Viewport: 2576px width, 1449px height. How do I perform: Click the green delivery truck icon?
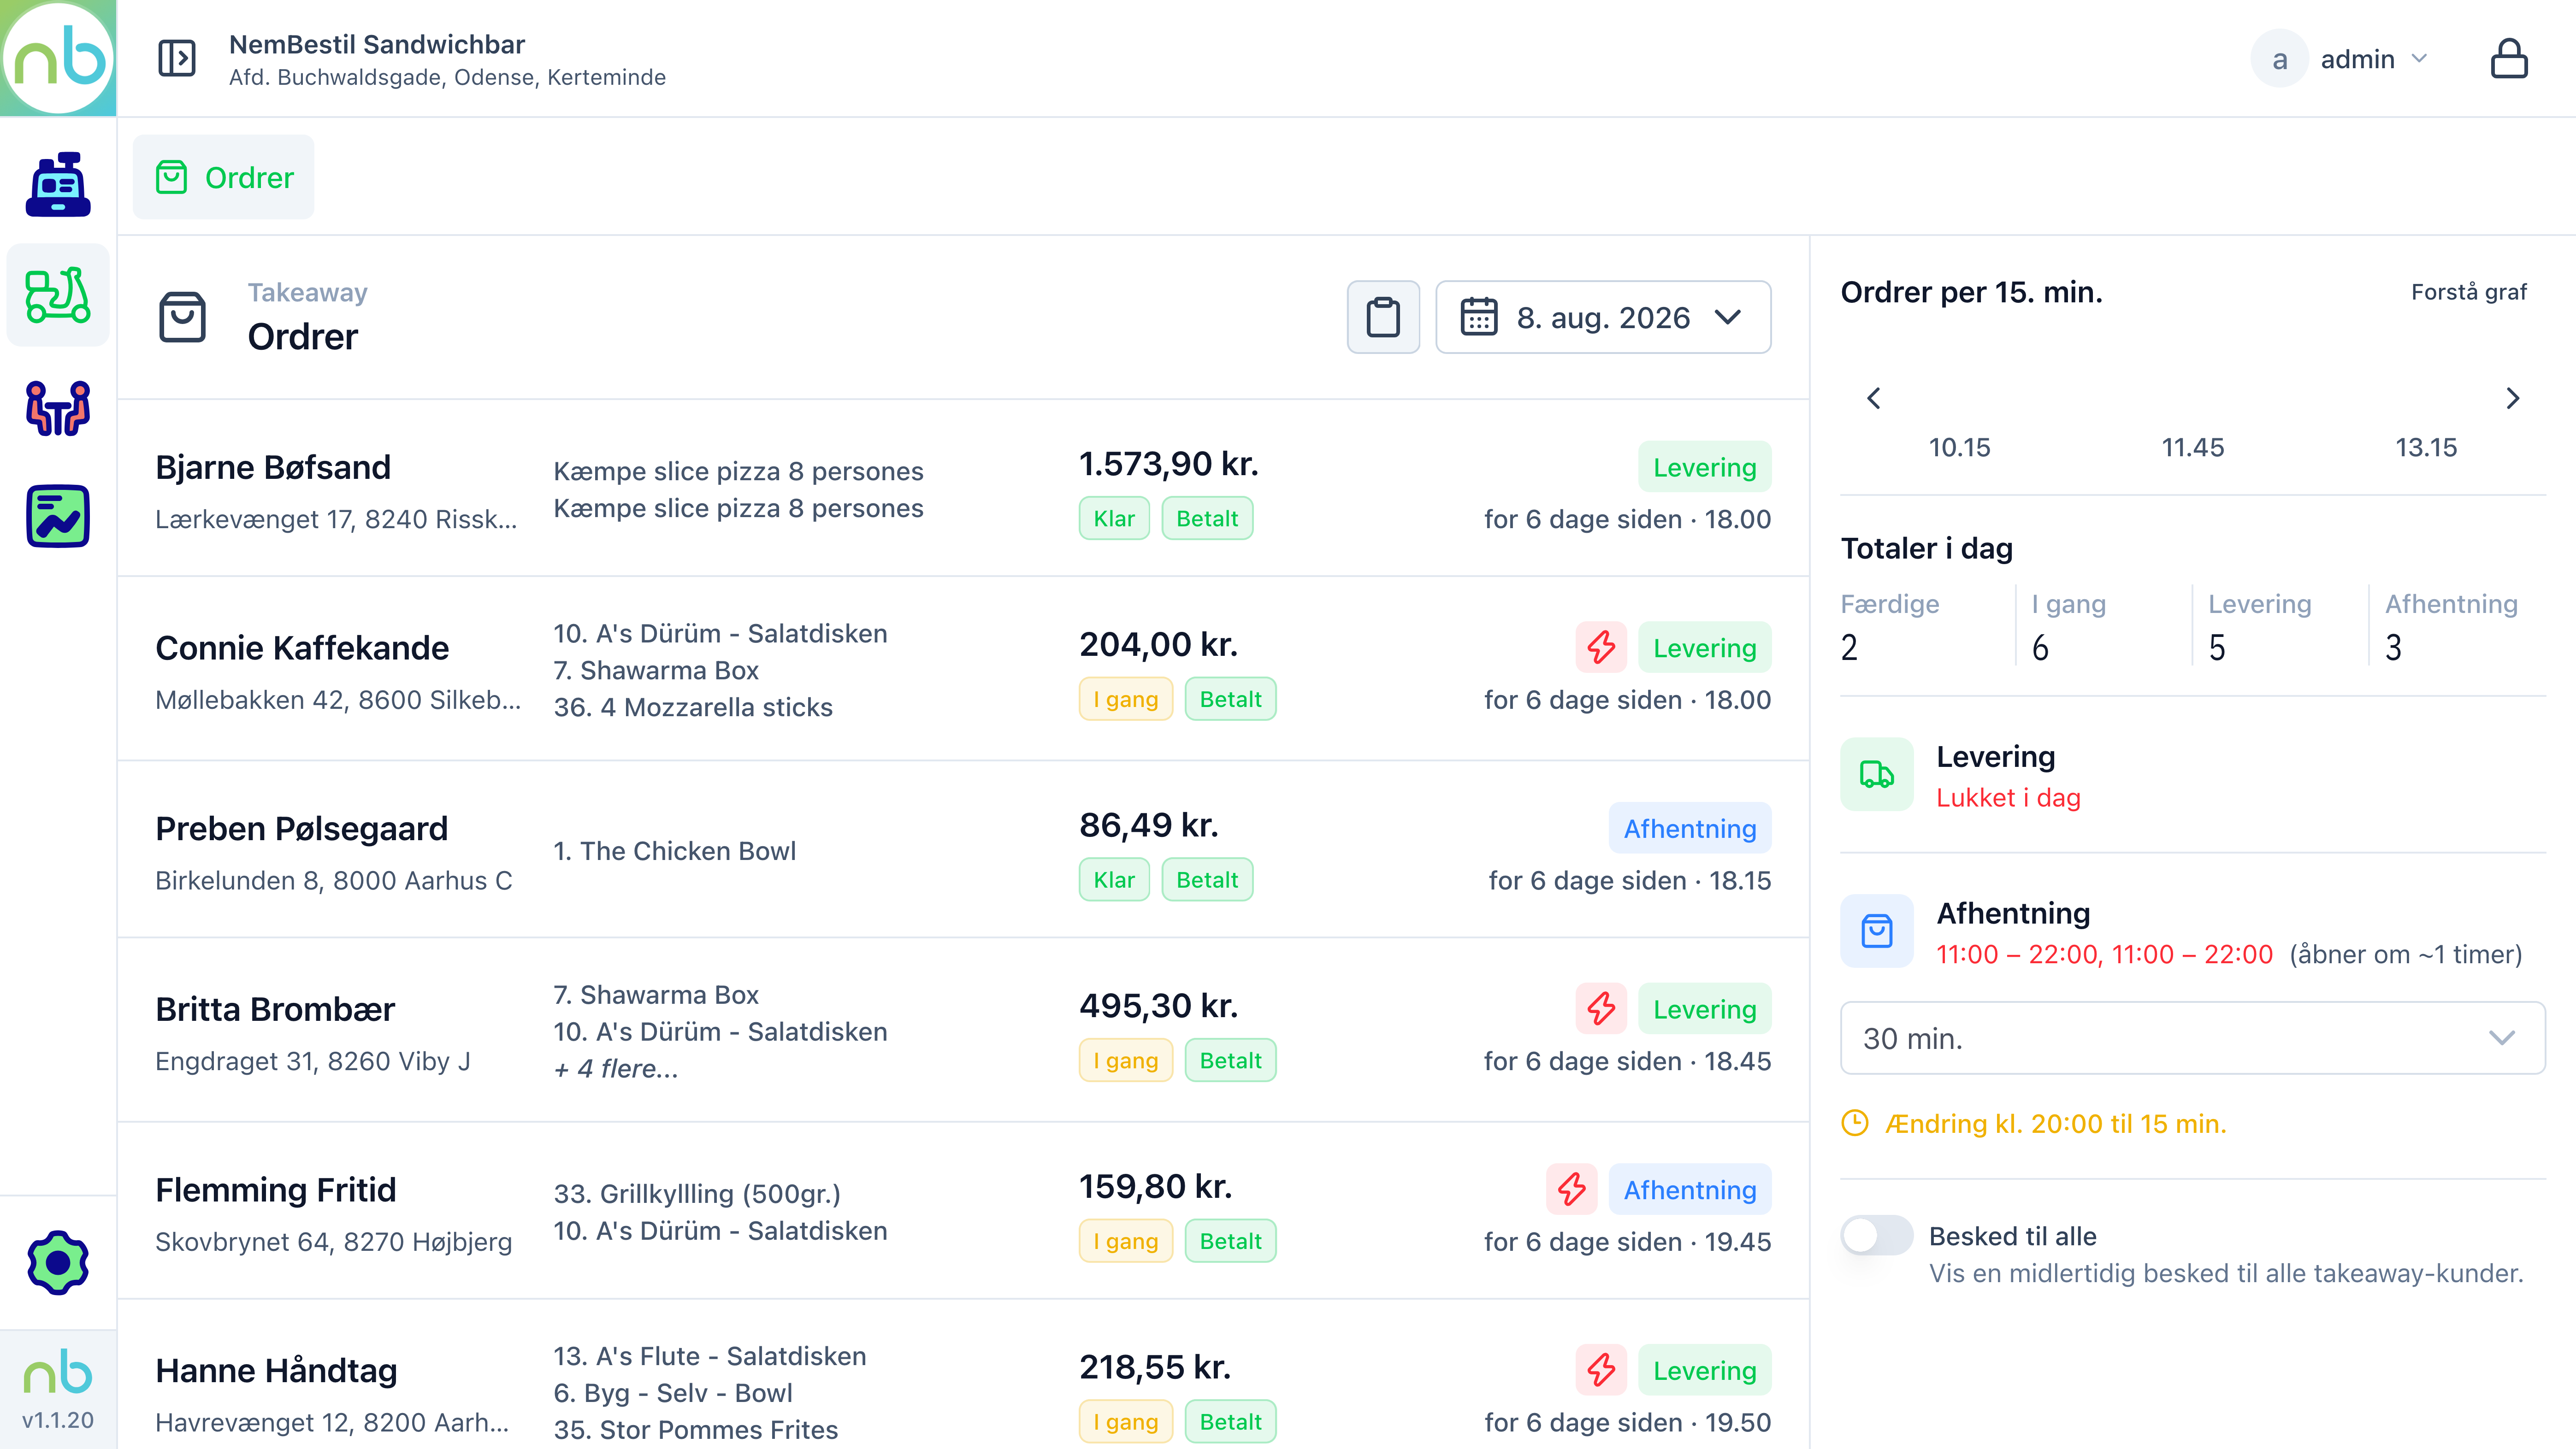1877,774
